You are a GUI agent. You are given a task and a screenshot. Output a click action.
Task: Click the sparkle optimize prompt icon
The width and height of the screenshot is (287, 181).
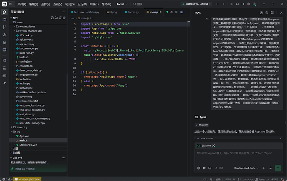click(x=264, y=168)
